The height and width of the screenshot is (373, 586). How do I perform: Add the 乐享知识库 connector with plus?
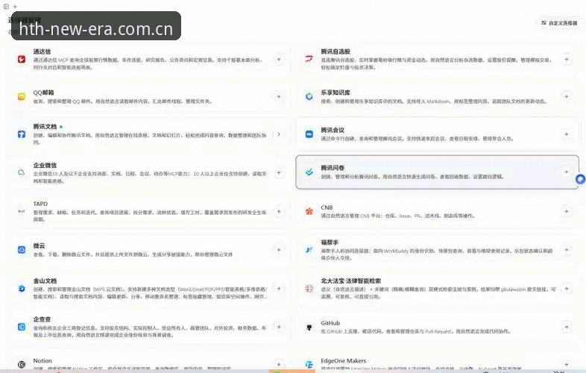(x=567, y=96)
